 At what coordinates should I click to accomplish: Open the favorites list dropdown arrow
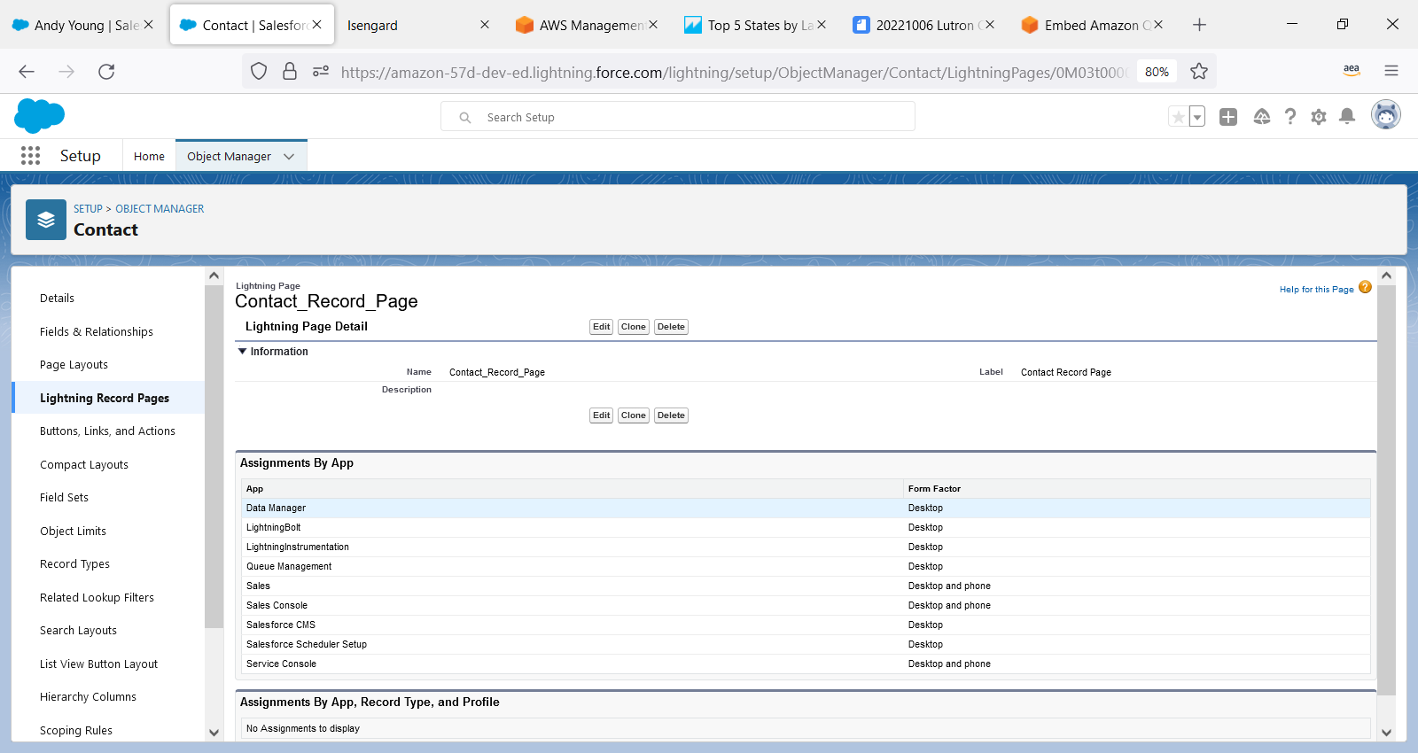(1197, 117)
